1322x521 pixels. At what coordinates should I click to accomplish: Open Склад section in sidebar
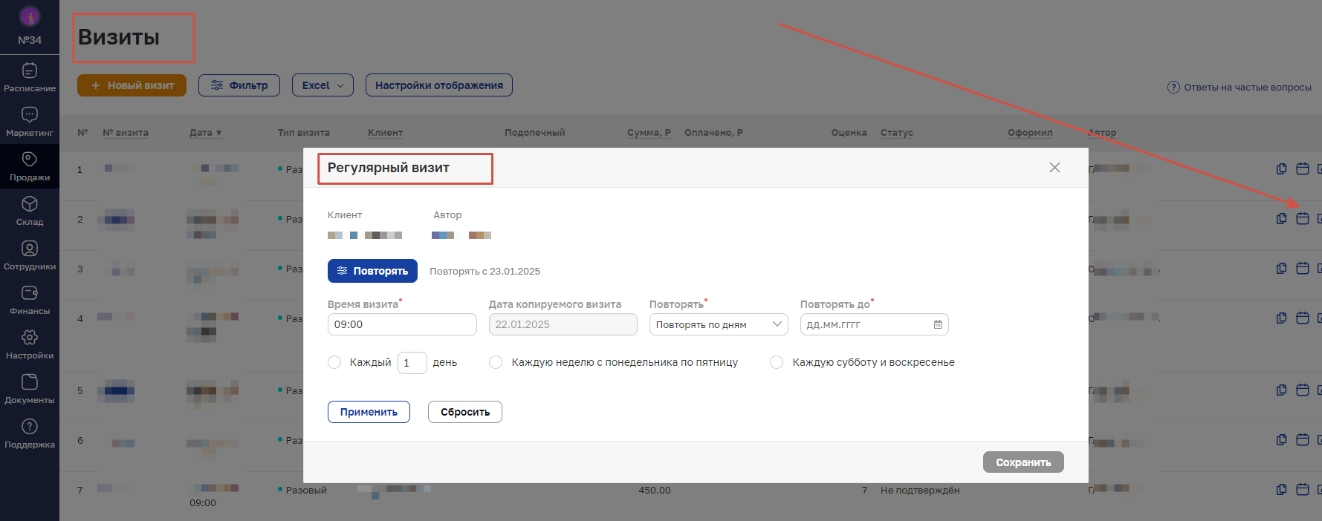tap(30, 211)
